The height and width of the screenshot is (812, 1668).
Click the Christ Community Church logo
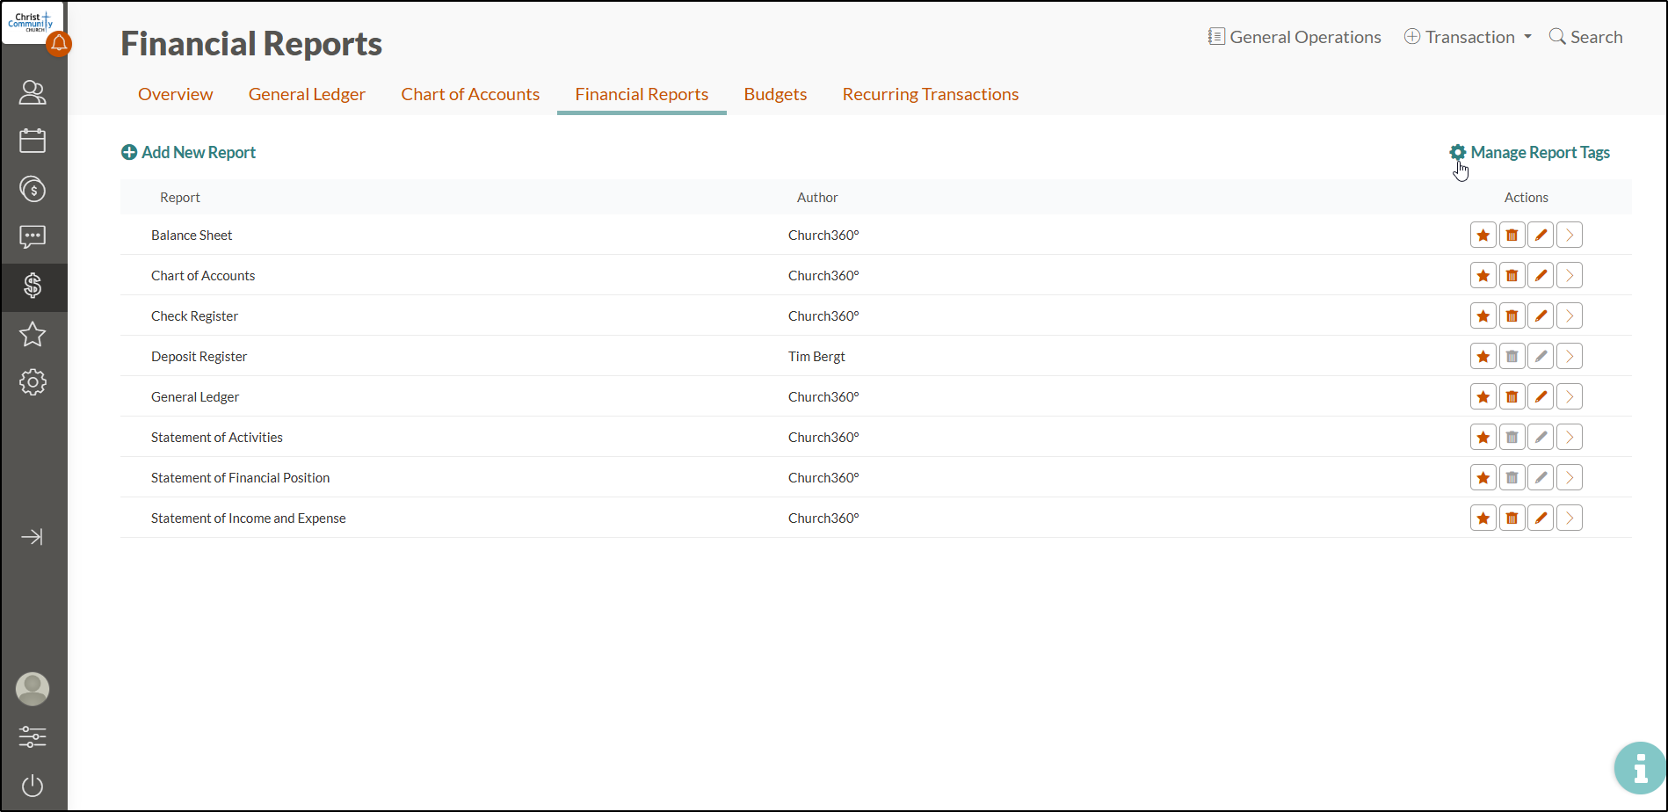[x=33, y=22]
